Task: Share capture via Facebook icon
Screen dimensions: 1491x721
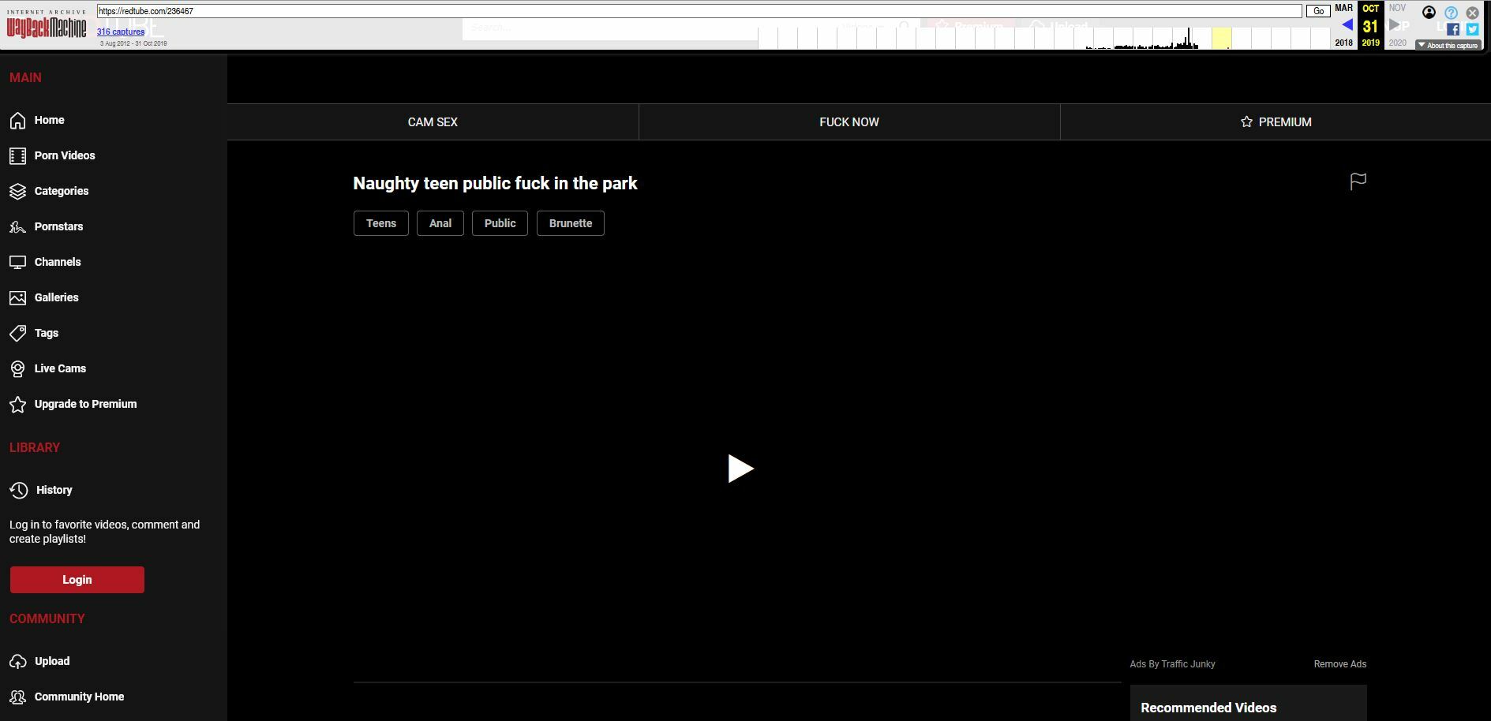Action: [1453, 29]
